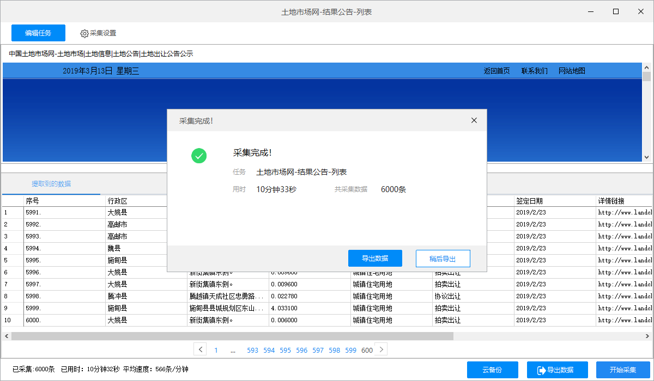Select 腾越镇天成社区忠勇路 cell

point(228,296)
